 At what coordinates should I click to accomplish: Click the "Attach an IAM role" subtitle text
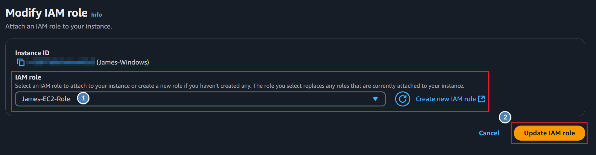(59, 26)
